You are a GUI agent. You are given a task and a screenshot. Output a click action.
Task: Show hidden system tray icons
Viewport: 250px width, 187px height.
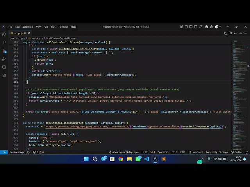click(x=203, y=159)
